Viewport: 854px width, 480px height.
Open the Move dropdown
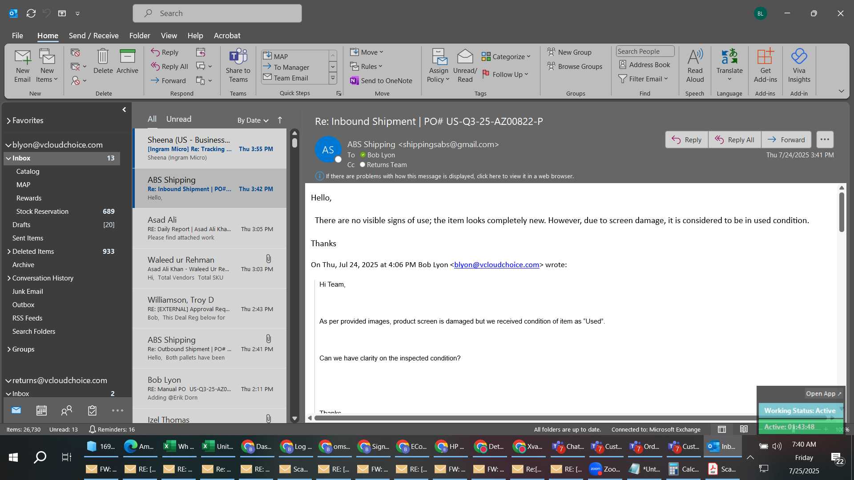(367, 52)
